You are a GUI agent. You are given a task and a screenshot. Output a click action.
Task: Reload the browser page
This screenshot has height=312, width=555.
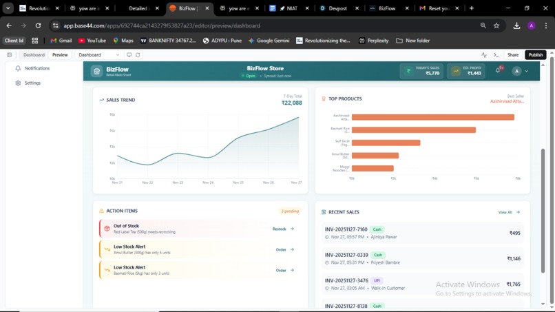(x=38, y=25)
